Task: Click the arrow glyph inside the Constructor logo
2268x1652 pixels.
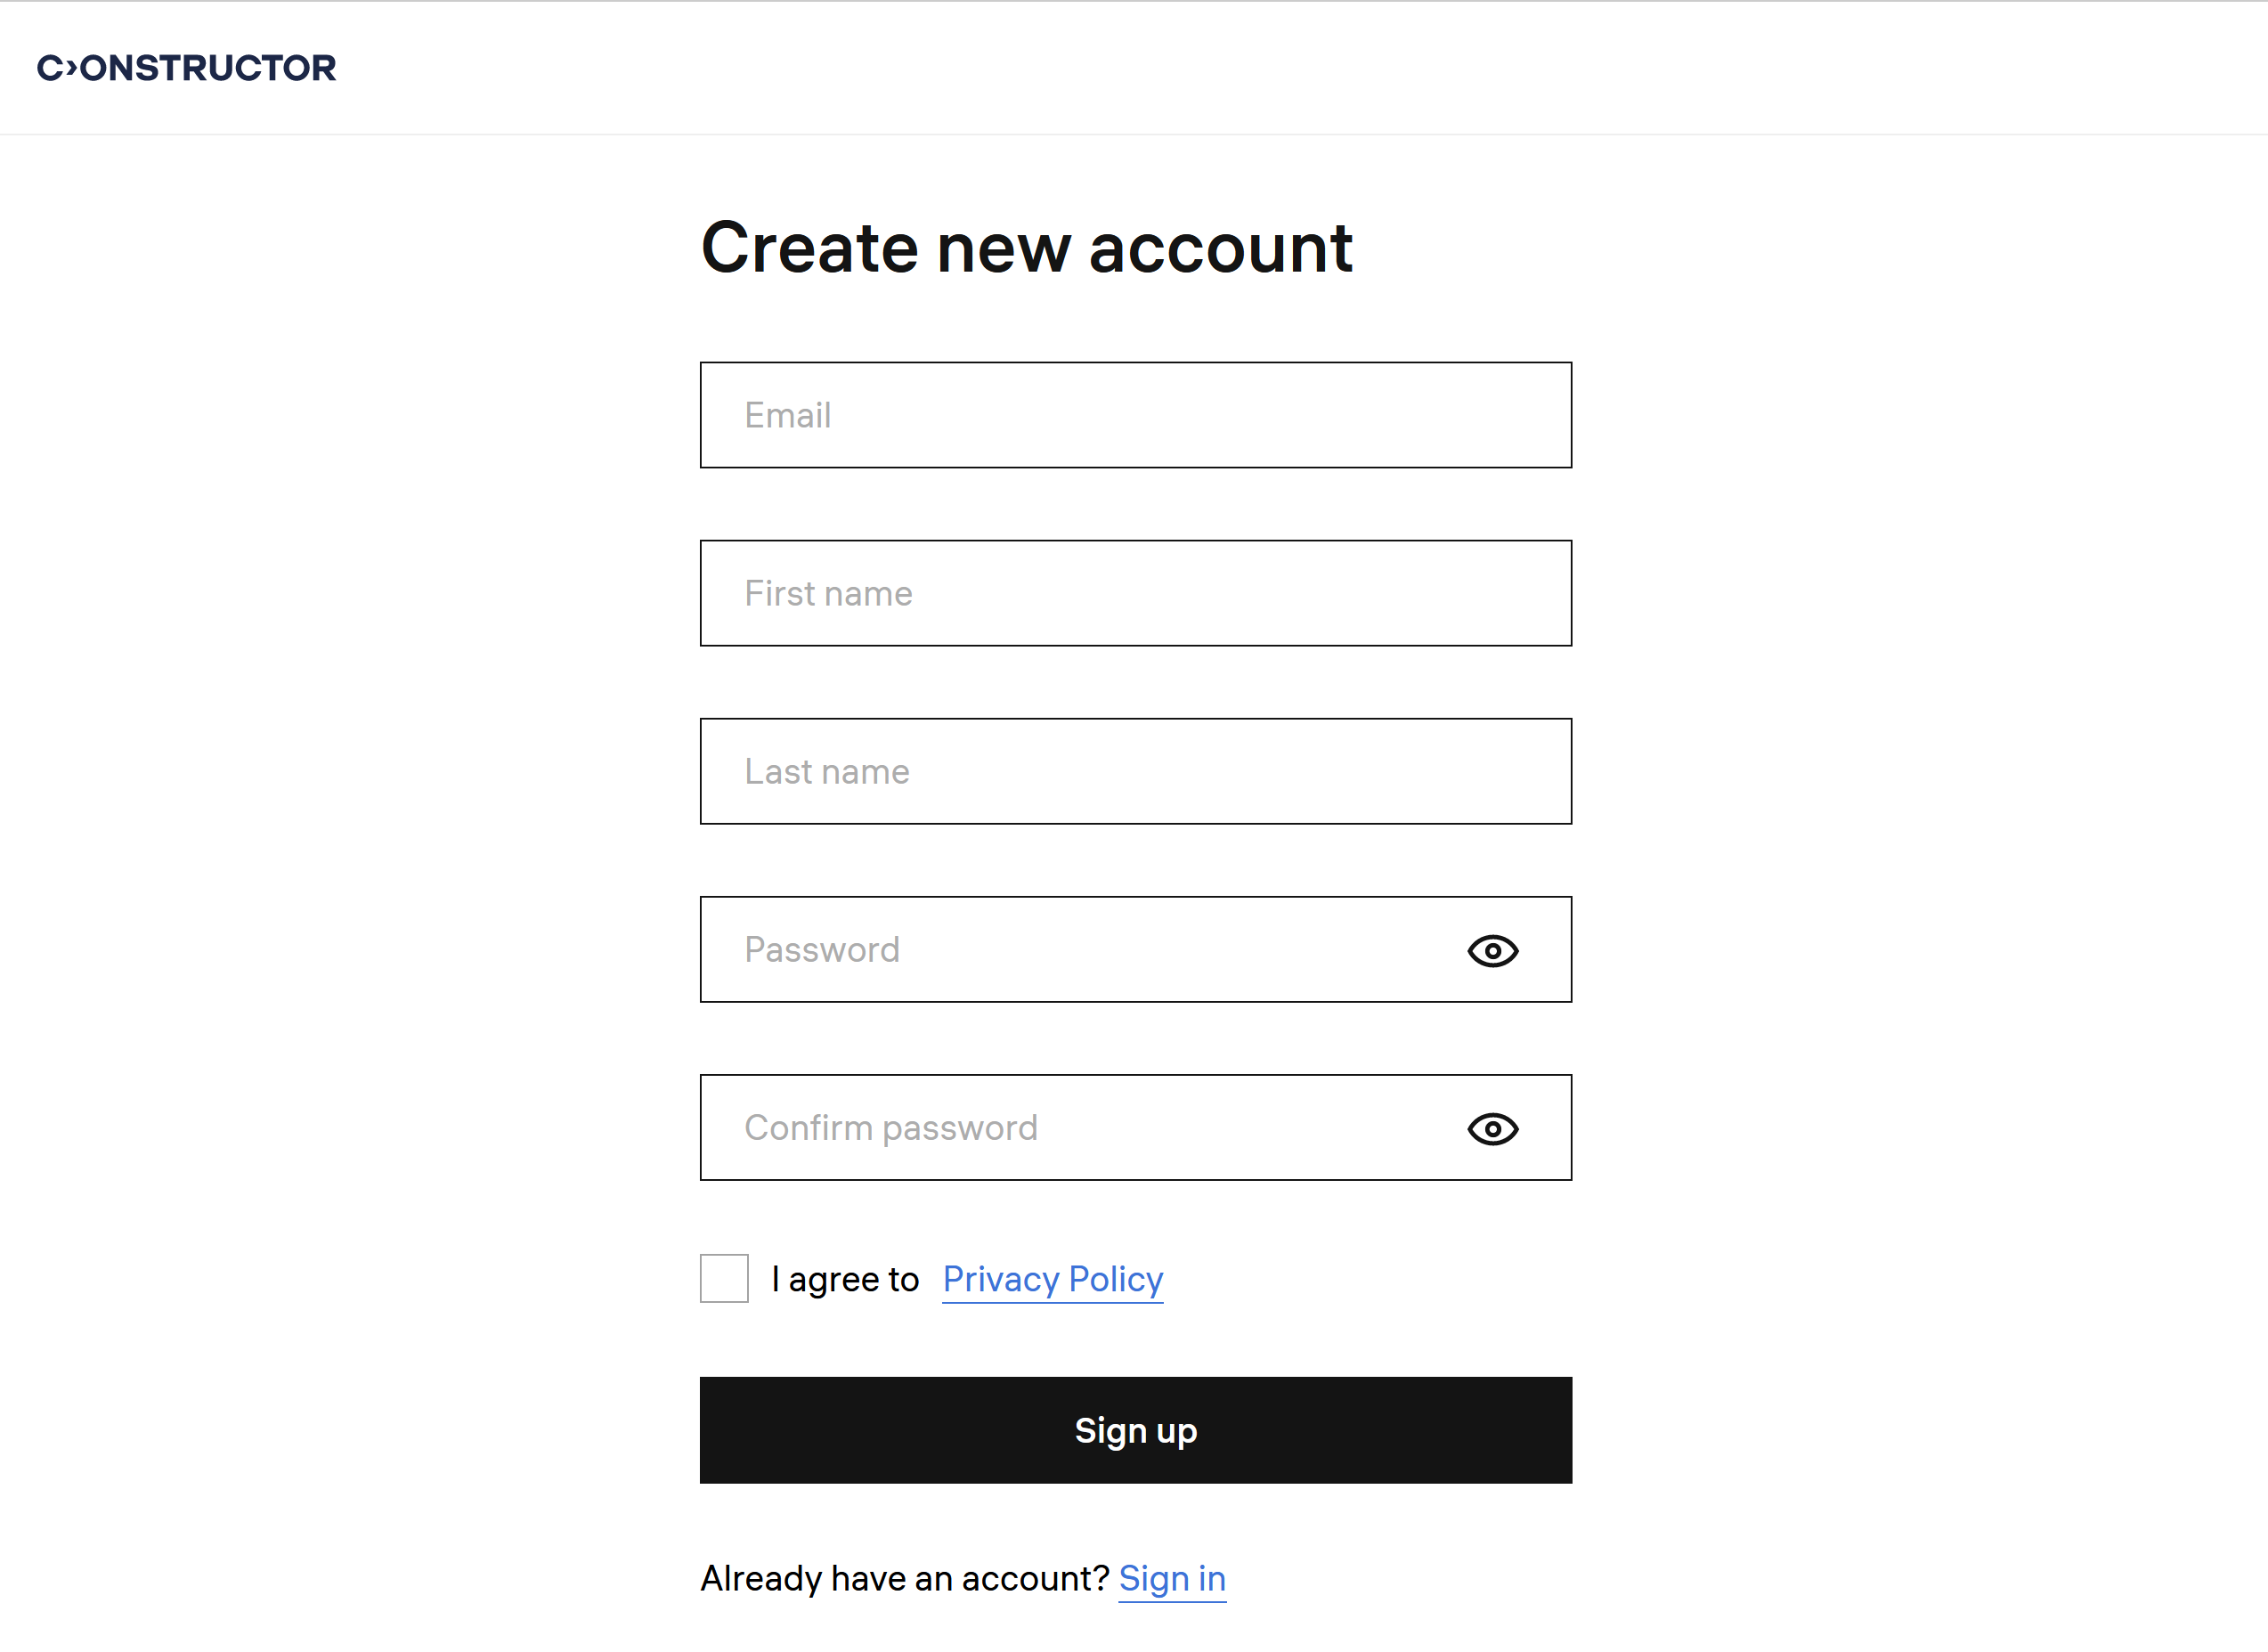Action: point(71,68)
